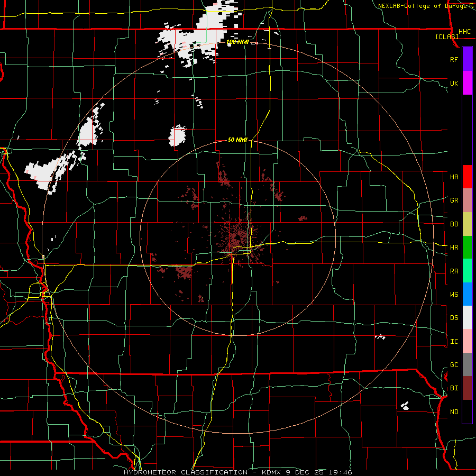This screenshot has height=476, width=476.
Task: Click the dark green HR legend swatch
Action: pos(467,248)
